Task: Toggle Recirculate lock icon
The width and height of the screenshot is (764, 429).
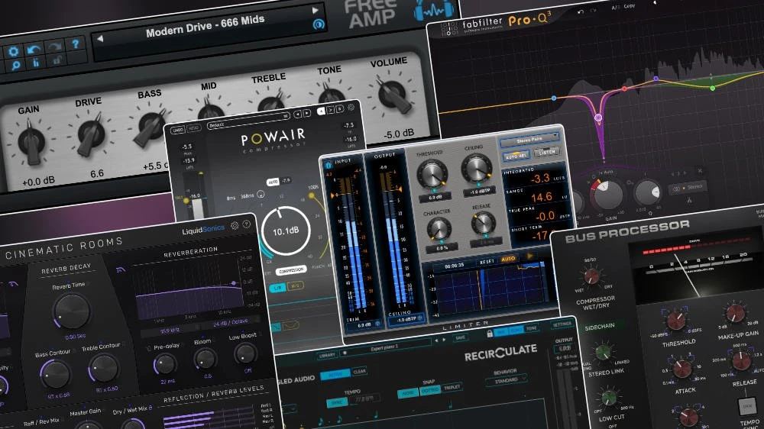Action: click(489, 334)
